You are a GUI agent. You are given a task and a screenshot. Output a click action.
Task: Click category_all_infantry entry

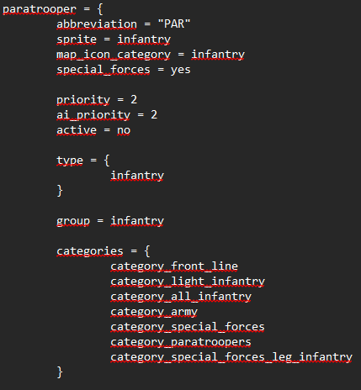[x=181, y=297]
